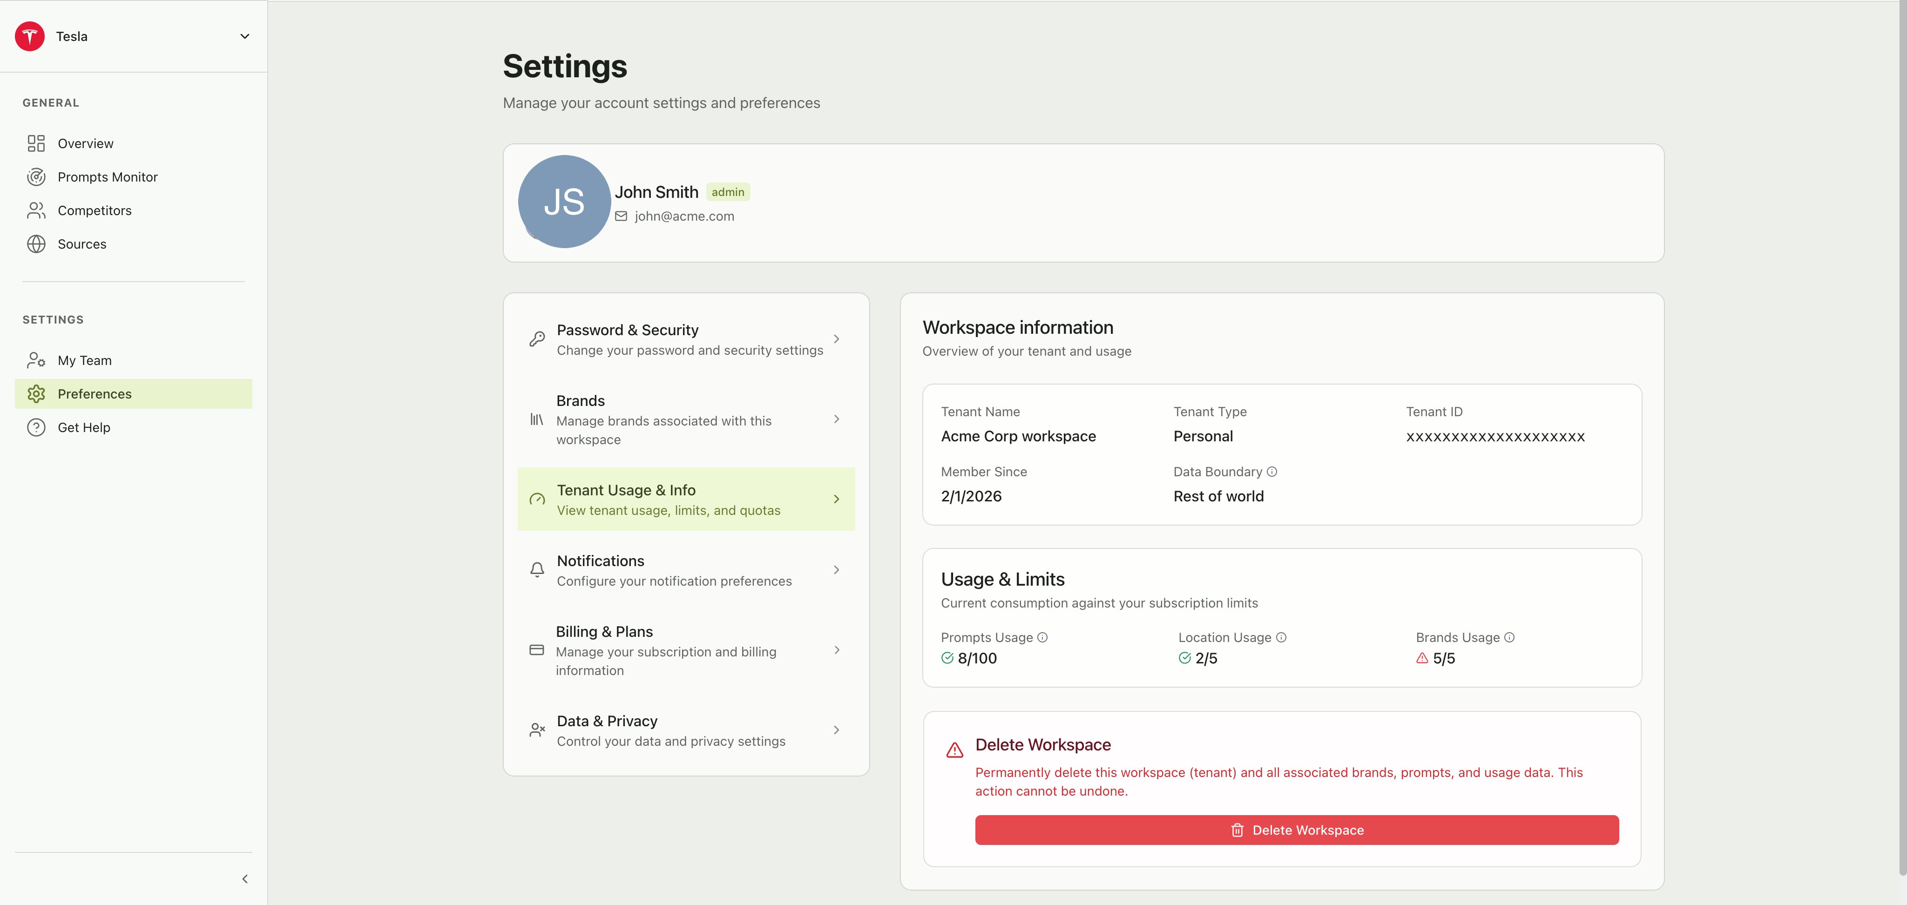Click the Billing & Plans card icon
The height and width of the screenshot is (905, 1907).
click(x=537, y=650)
